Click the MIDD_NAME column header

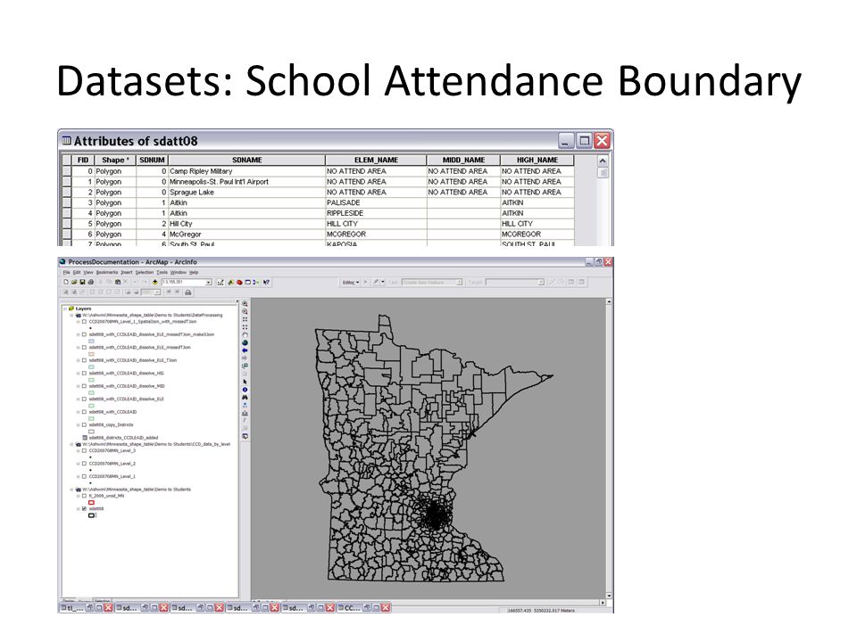pyautogui.click(x=463, y=160)
